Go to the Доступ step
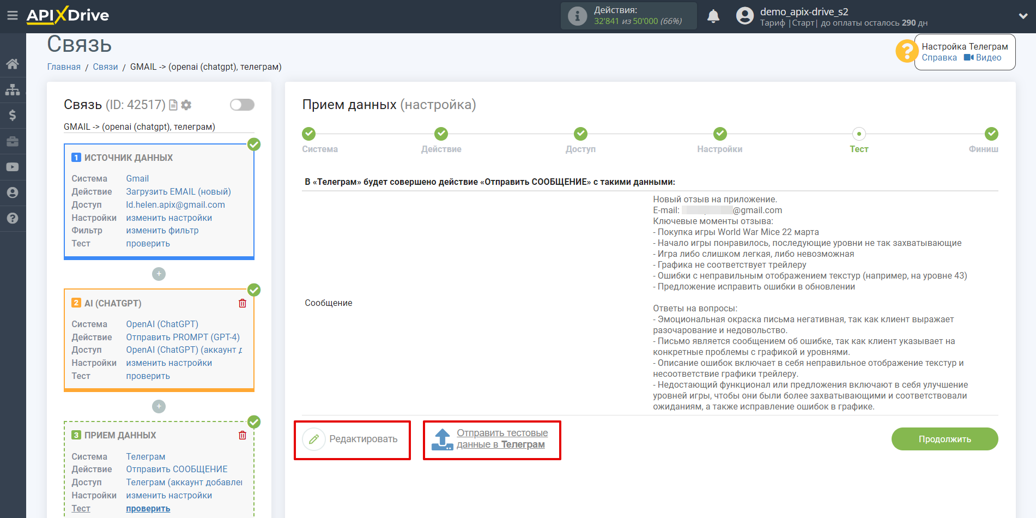This screenshot has width=1036, height=518. click(x=580, y=141)
